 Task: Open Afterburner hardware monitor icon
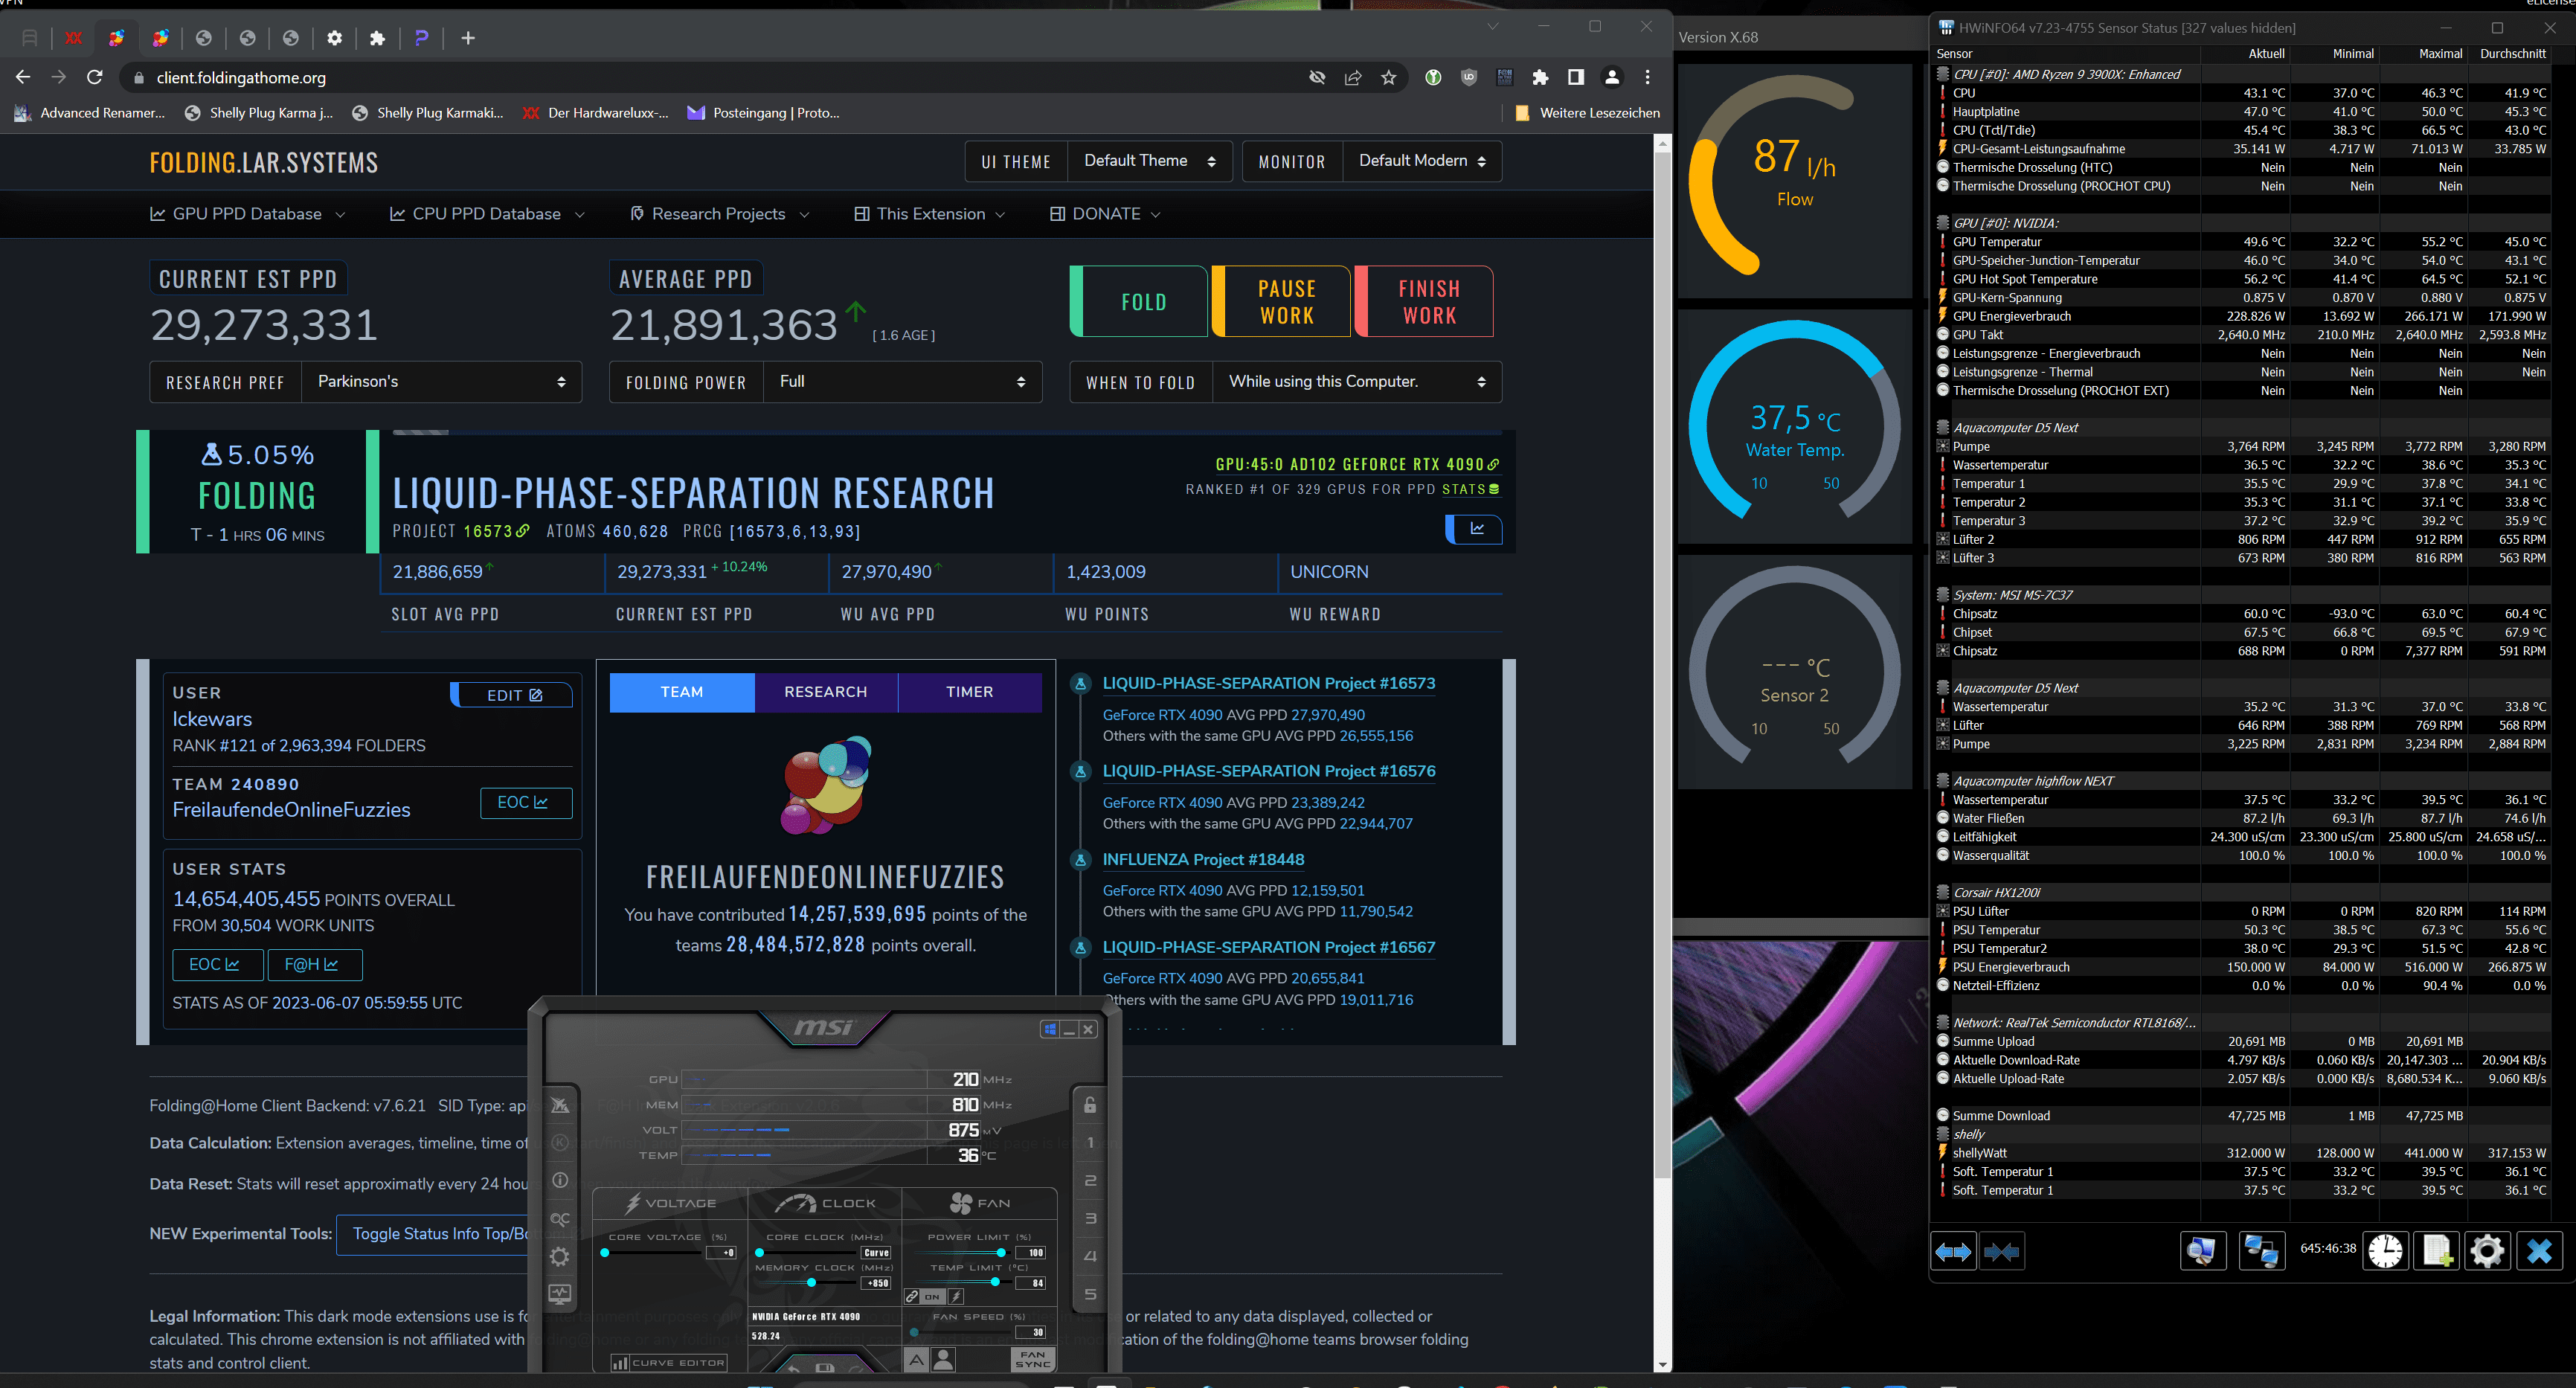tap(560, 1294)
